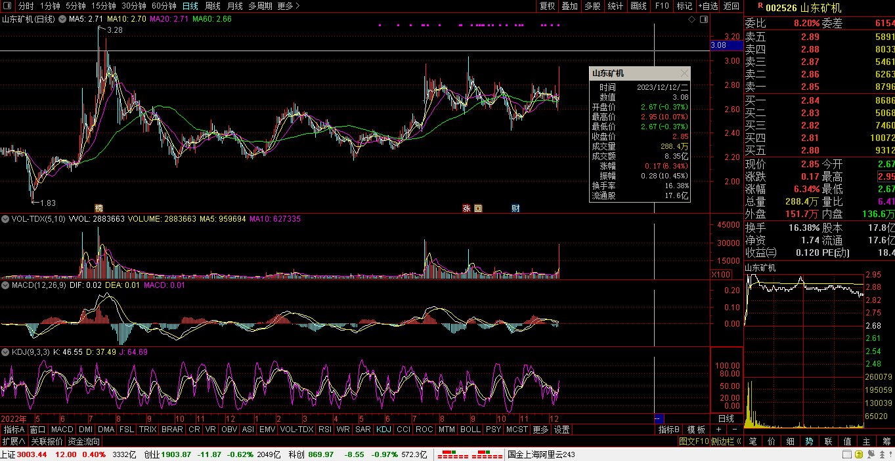Screen dimensions: 895x461
Task: Click the 回 event marker under the chart
Action: point(478,208)
